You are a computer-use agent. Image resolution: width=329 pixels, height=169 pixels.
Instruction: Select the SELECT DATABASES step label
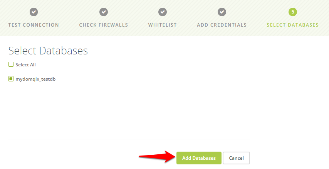[293, 25]
